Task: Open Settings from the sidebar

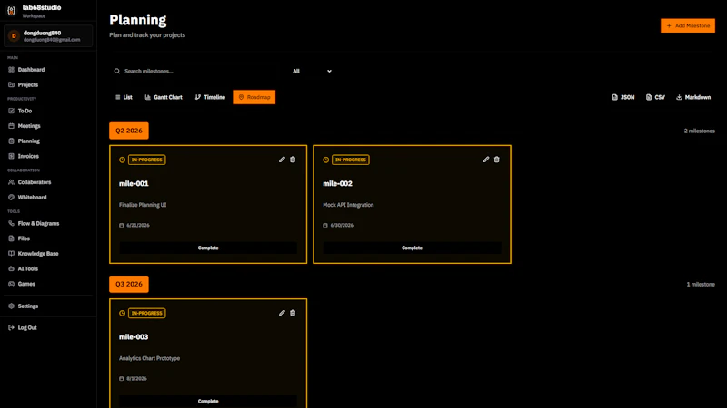Action: click(48, 306)
